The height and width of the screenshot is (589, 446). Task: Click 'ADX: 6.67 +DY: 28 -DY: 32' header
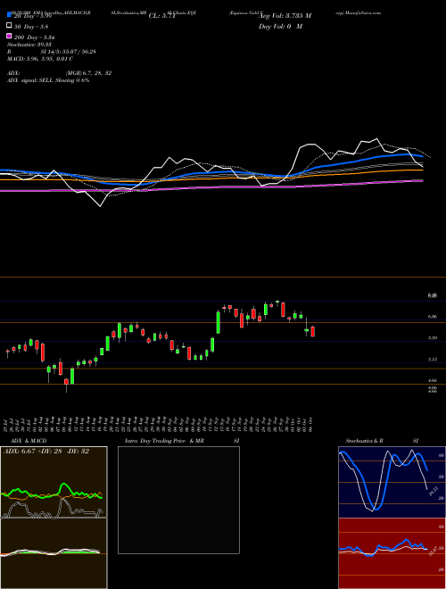pos(46,452)
